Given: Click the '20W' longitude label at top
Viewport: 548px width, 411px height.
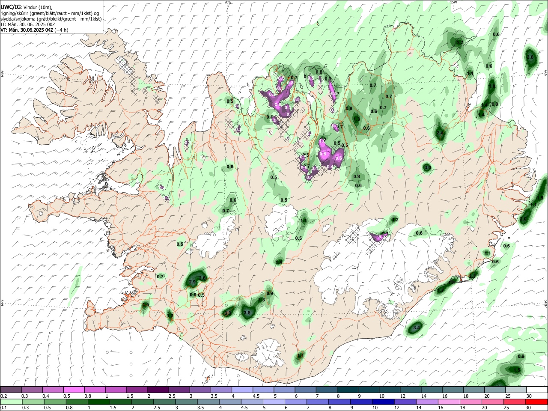Looking at the screenshot, I should (228, 2).
